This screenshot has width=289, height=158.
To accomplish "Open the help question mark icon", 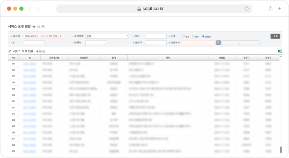I will coord(43,27).
